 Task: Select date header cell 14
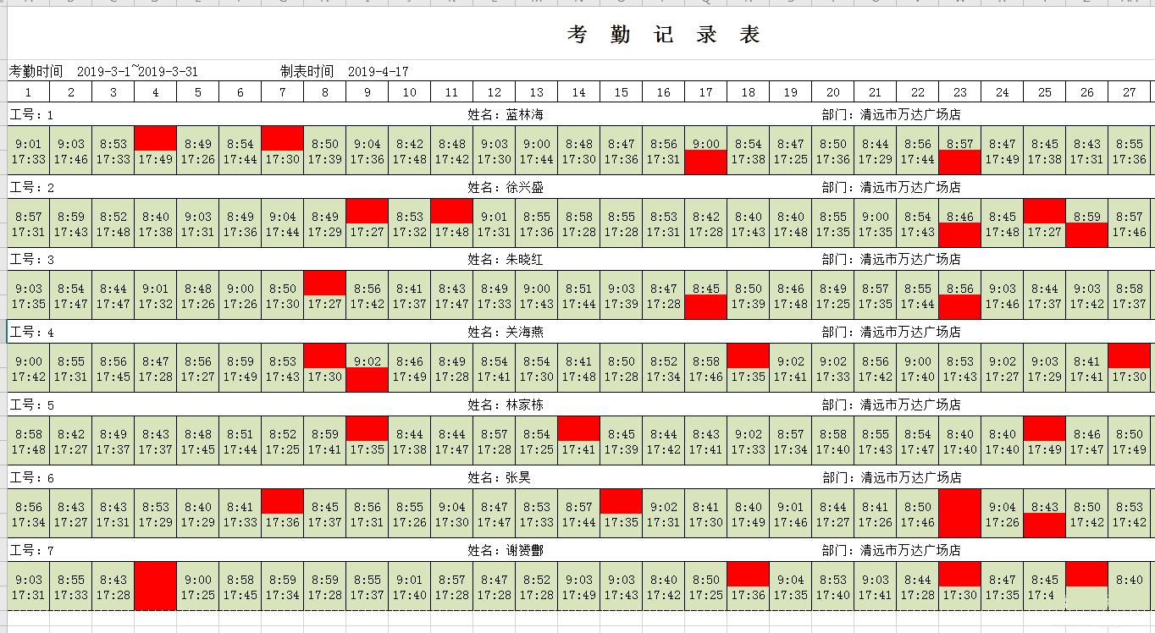tap(578, 91)
